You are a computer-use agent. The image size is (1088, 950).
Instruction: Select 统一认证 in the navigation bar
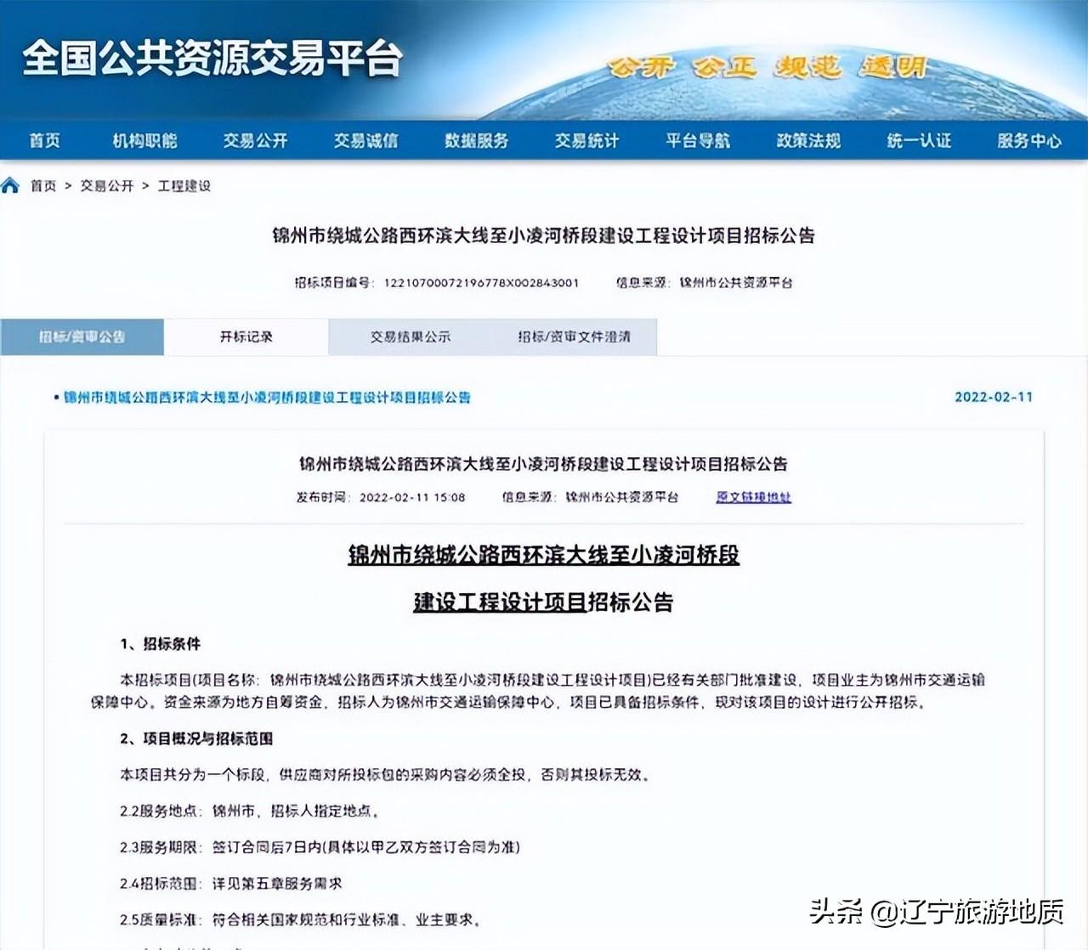coord(919,140)
